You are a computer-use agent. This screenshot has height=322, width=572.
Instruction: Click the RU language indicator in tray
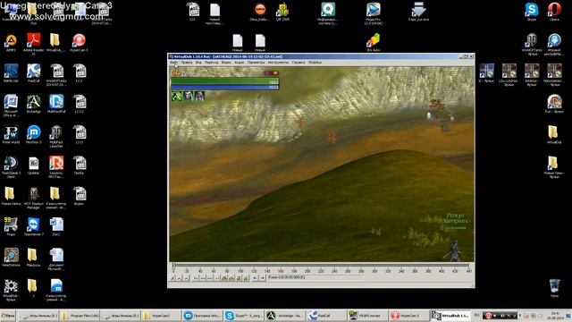pos(476,315)
